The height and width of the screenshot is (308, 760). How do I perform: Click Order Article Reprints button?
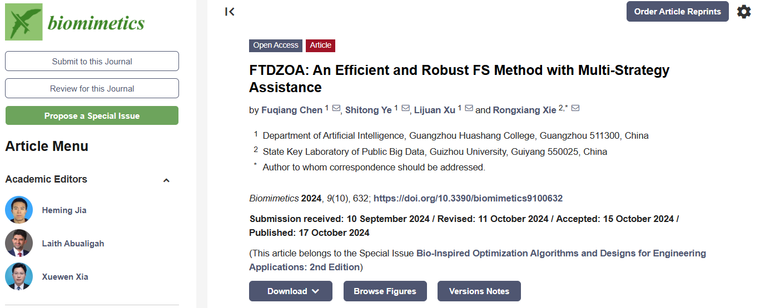[x=677, y=12]
